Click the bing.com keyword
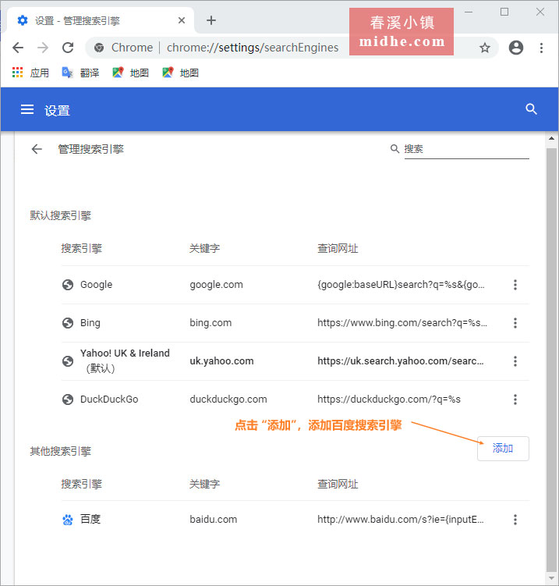This screenshot has height=586, width=559. (x=211, y=323)
